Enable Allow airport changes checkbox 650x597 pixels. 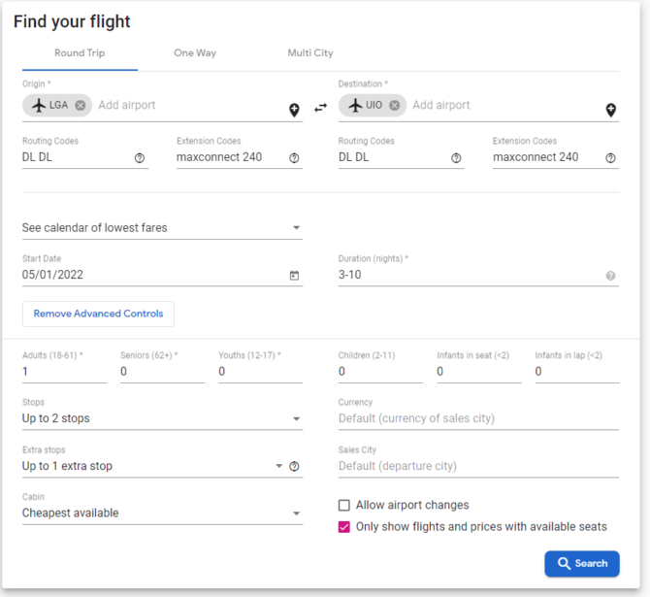click(344, 505)
